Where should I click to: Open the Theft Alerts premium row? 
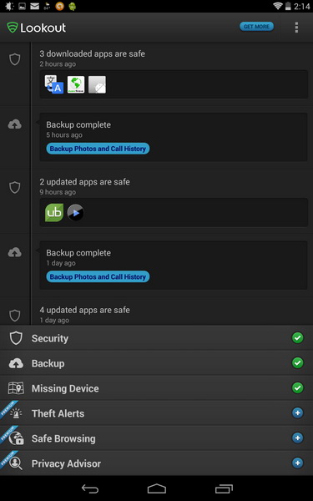157,413
